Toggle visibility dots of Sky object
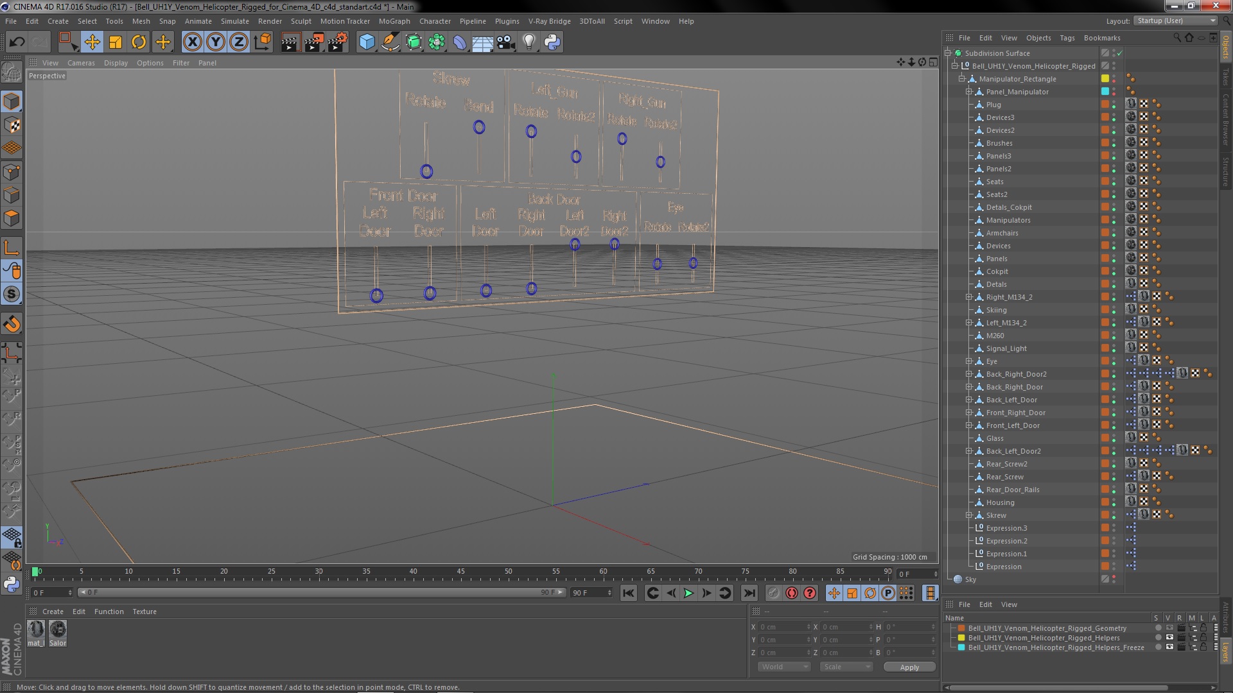This screenshot has width=1233, height=693. pyautogui.click(x=1114, y=579)
